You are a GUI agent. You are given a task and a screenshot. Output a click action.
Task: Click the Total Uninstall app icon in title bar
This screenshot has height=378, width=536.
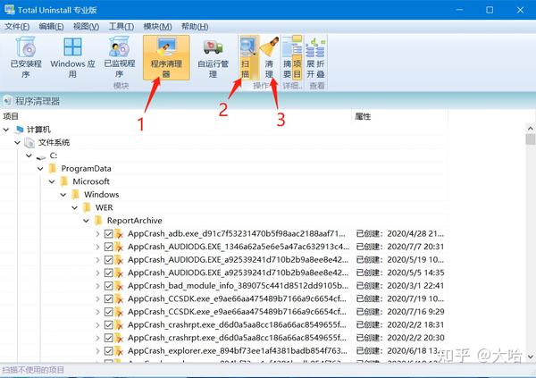click(x=10, y=10)
